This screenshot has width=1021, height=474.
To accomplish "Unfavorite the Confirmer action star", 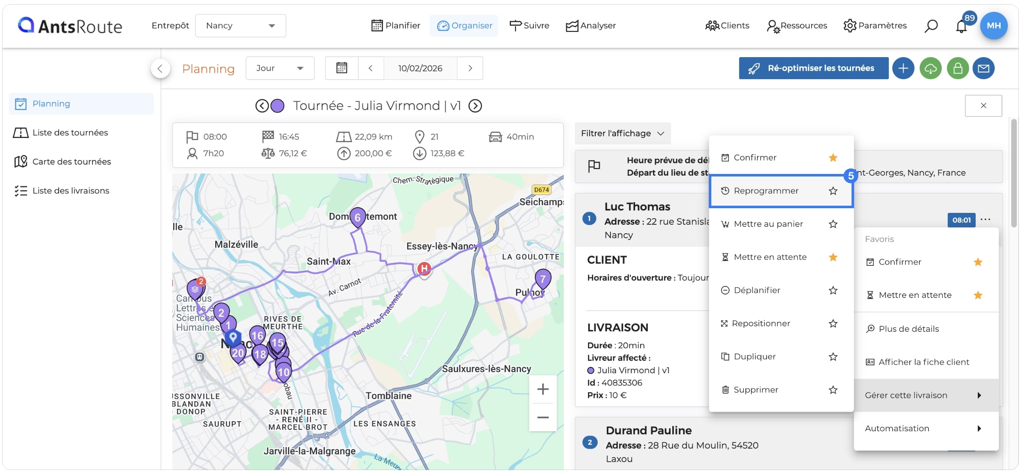I will pyautogui.click(x=833, y=158).
